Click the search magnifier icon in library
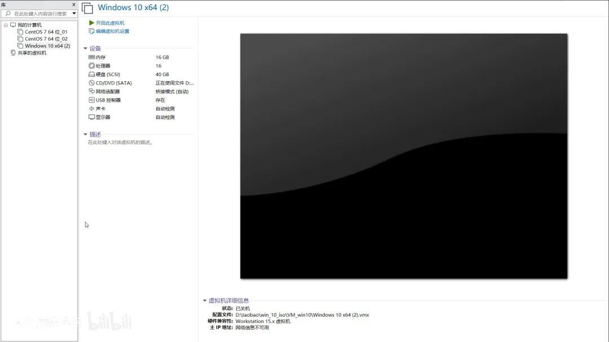This screenshot has height=342, width=609. click(8, 14)
